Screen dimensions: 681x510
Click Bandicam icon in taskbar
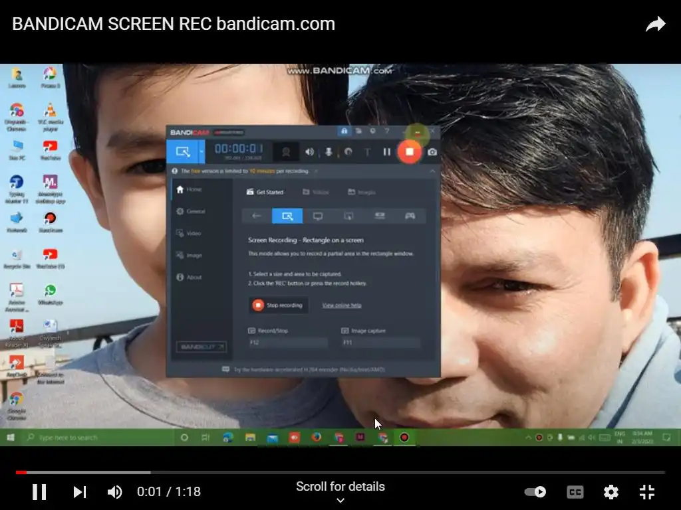pyautogui.click(x=404, y=438)
